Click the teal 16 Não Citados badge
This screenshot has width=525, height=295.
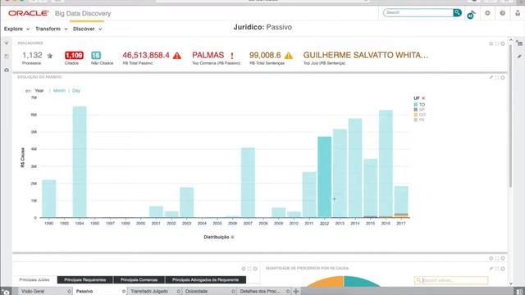[96, 56]
